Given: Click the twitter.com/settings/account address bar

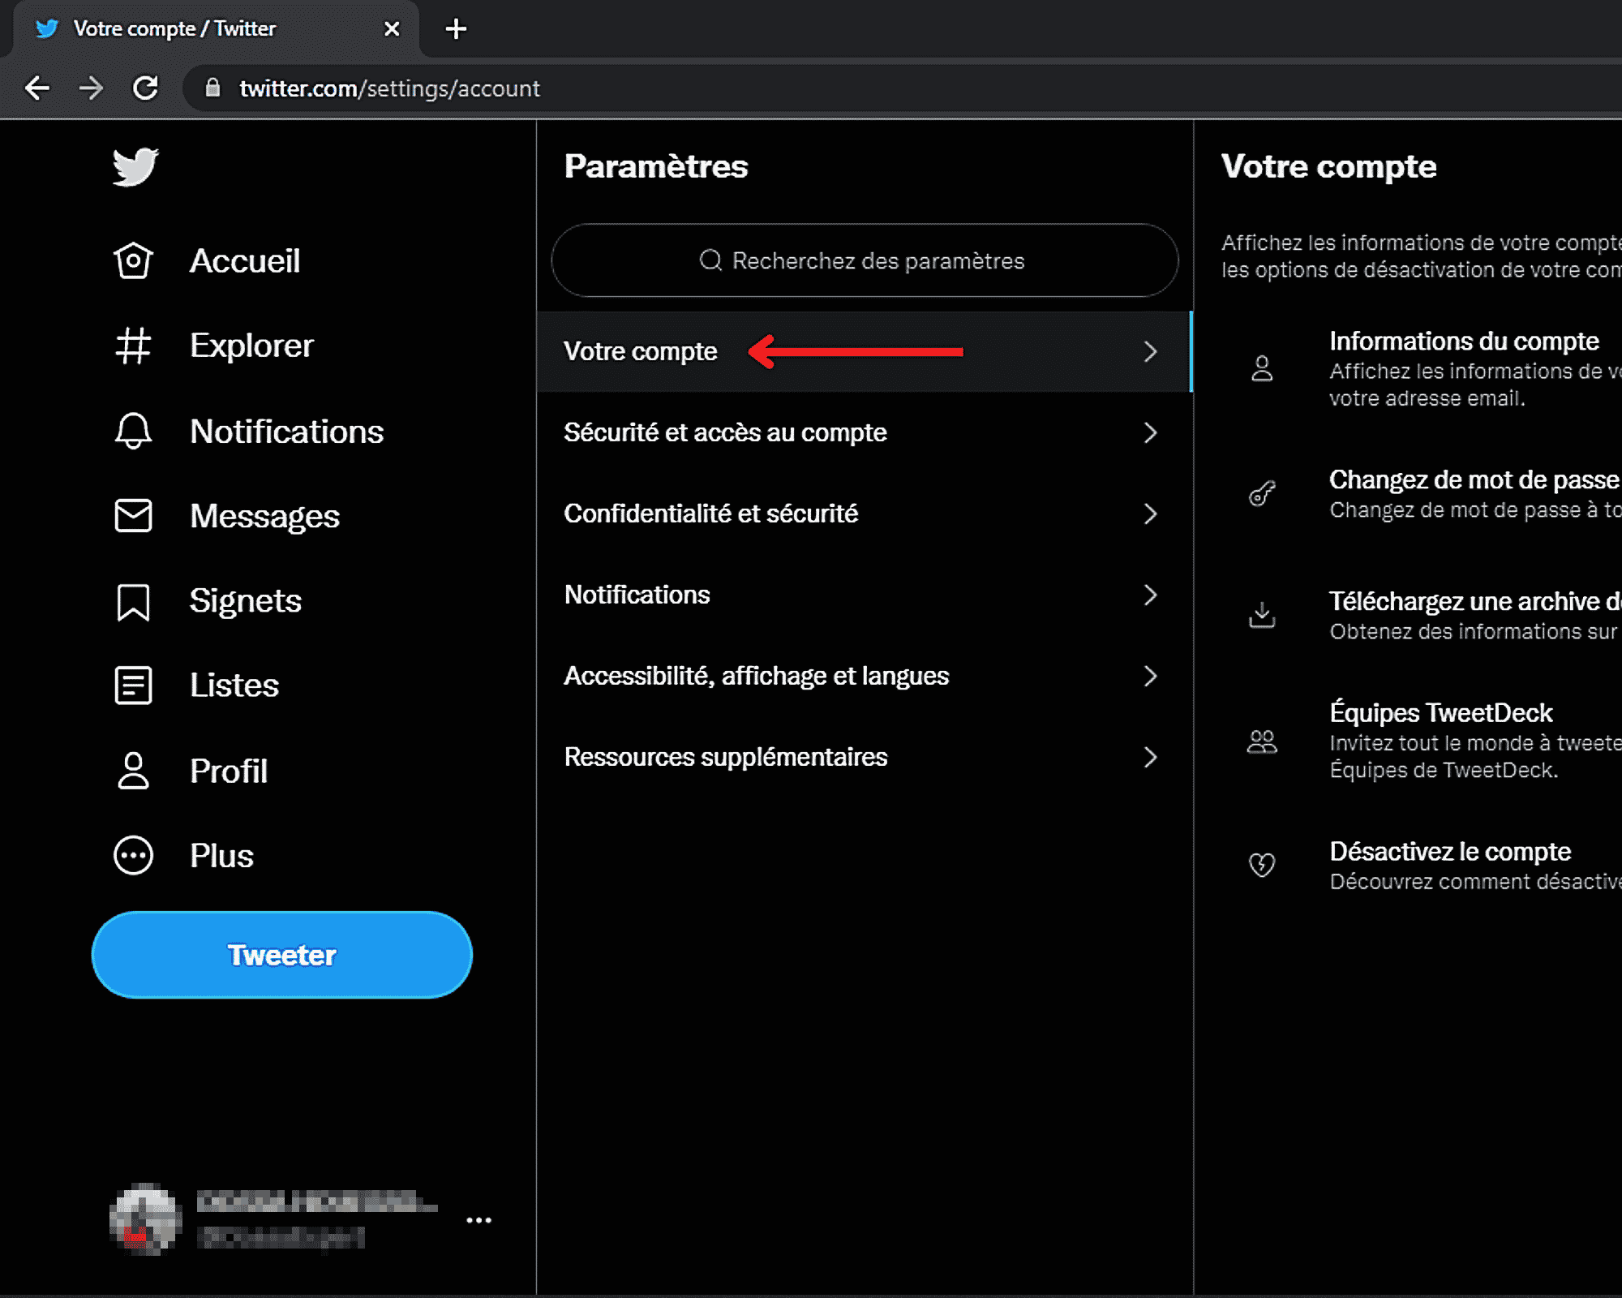Looking at the screenshot, I should [x=902, y=88].
